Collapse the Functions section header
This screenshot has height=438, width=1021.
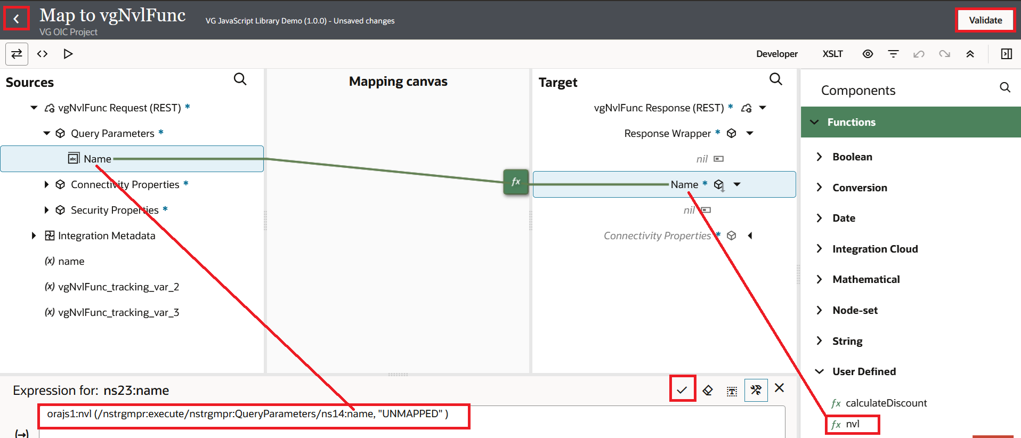pyautogui.click(x=814, y=122)
